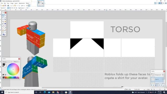Select the Color Picker eyedropper tool
167x94 pixels.
[x=5, y=28]
